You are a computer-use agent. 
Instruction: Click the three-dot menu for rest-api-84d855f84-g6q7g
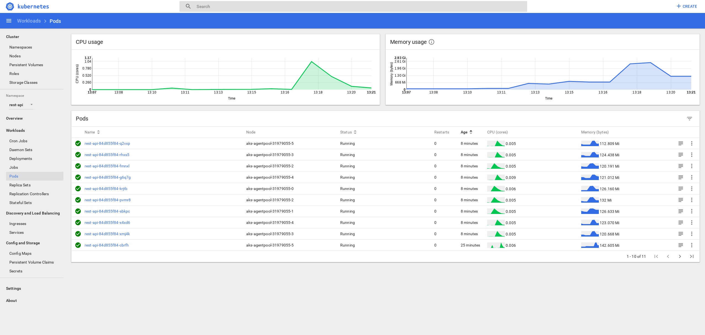click(692, 177)
